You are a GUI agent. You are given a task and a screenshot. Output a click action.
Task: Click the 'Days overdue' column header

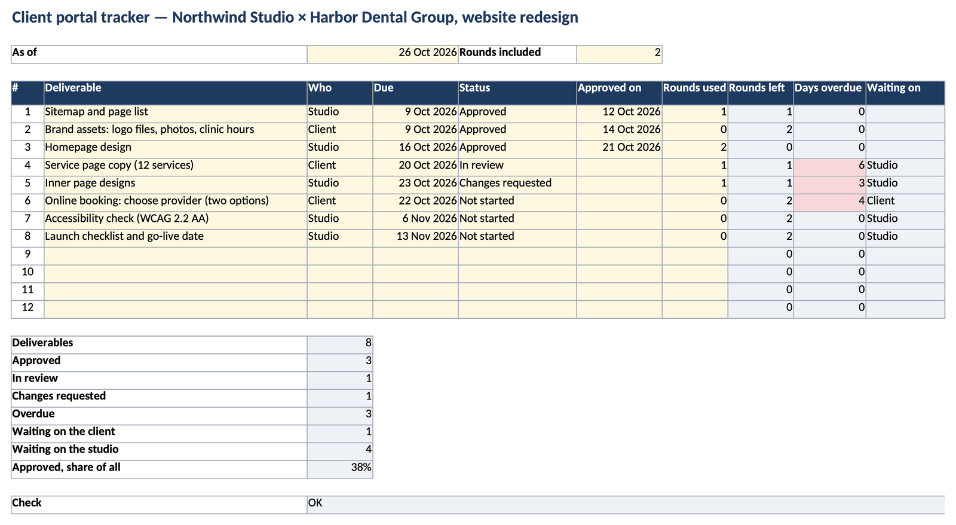click(829, 93)
